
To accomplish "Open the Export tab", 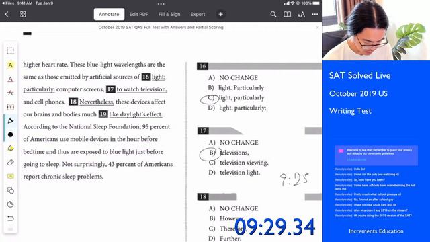I will (198, 14).
